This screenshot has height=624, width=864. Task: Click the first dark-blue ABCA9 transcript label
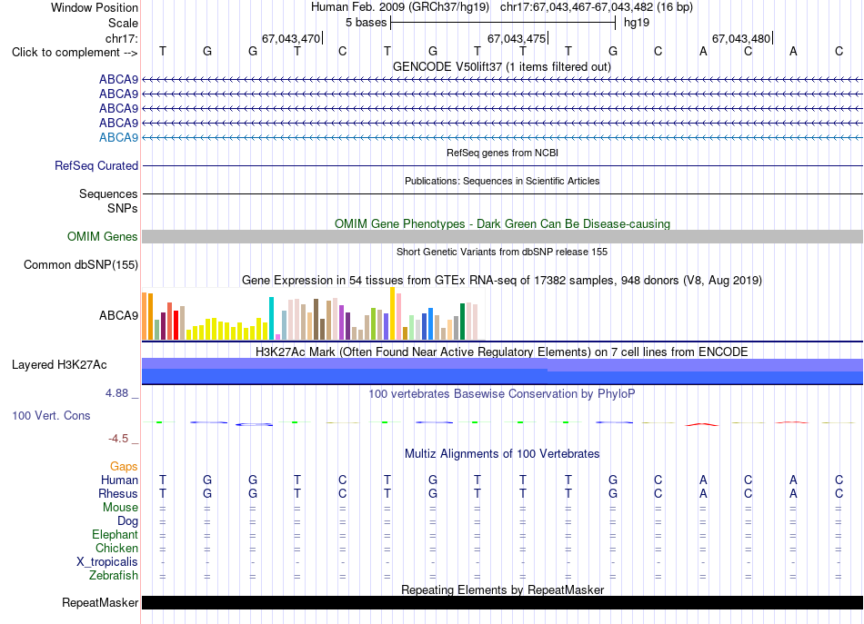[x=118, y=79]
